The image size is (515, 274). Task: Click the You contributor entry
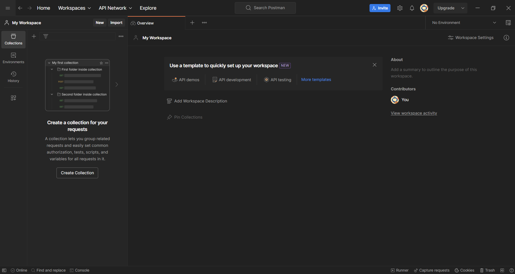(x=400, y=100)
